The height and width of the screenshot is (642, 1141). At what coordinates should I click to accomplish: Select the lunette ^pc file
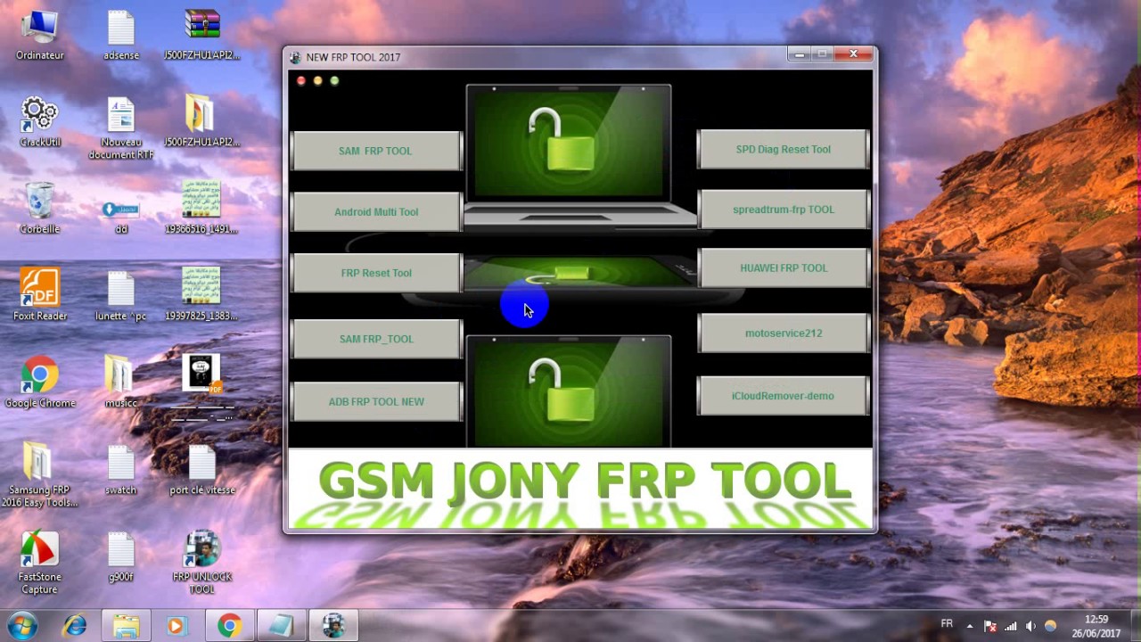tap(121, 295)
